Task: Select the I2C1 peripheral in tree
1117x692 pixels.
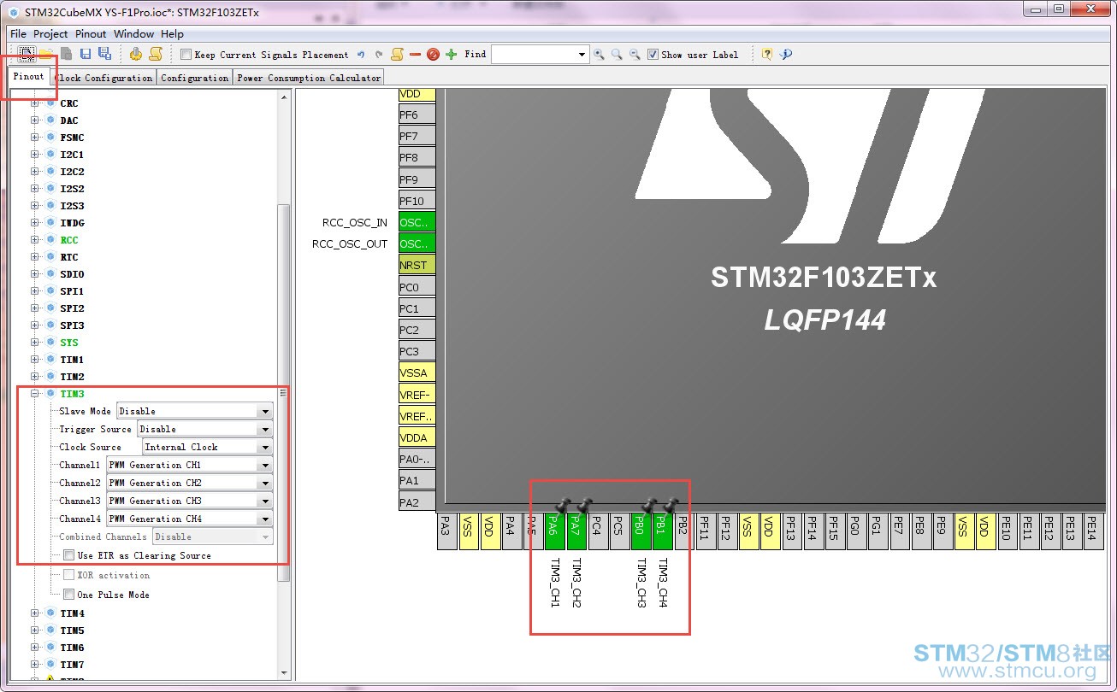Action: point(72,155)
